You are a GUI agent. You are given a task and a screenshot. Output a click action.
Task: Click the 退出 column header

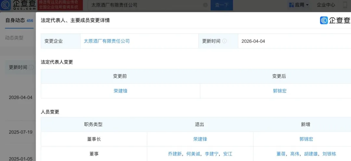(200, 124)
